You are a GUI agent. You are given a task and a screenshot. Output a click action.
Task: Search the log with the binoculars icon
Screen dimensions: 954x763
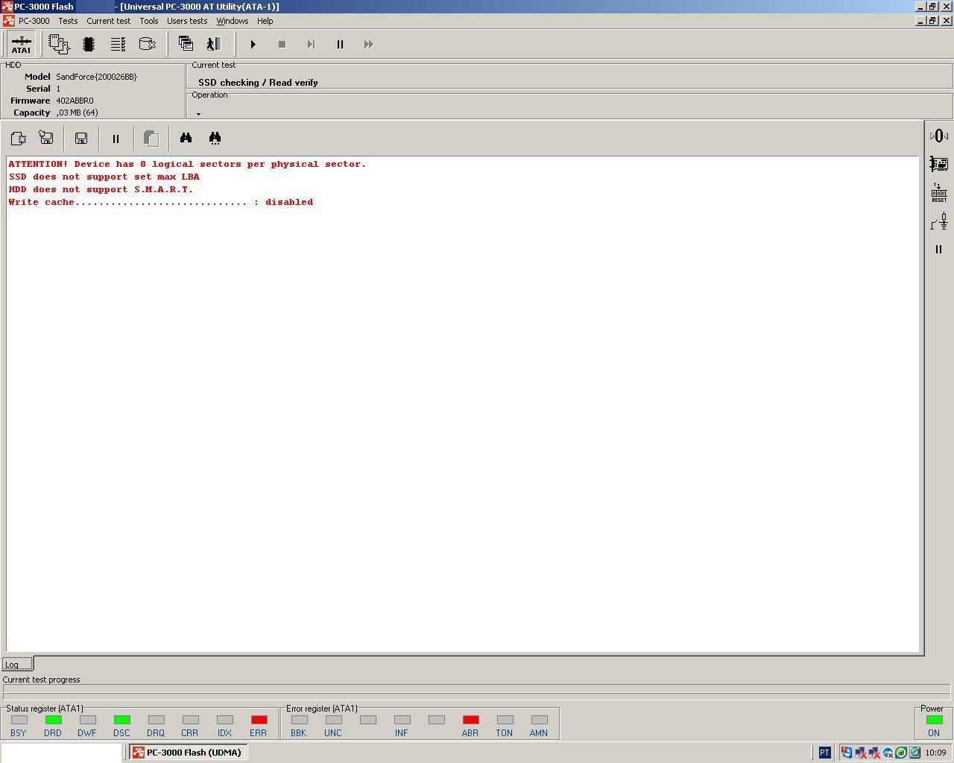click(186, 139)
